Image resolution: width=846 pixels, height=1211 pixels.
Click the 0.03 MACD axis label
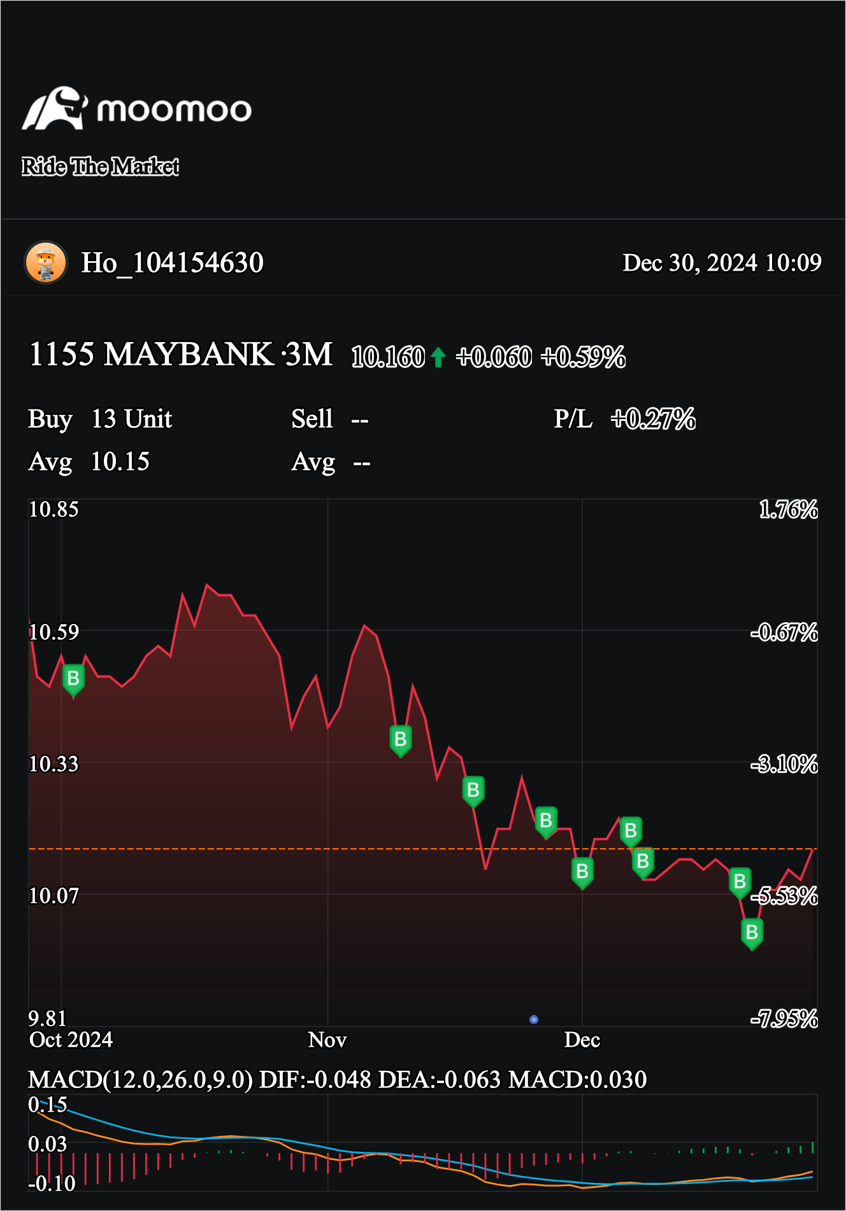48,1144
